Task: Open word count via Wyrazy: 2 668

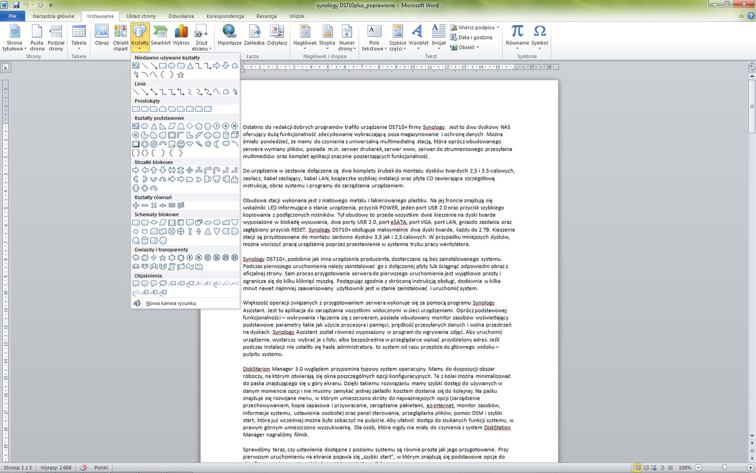Action: (56, 468)
